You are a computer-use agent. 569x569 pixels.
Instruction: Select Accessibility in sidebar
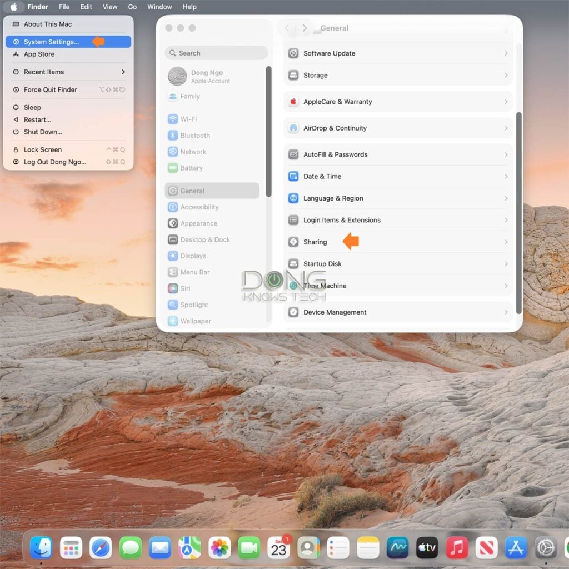coord(212,207)
